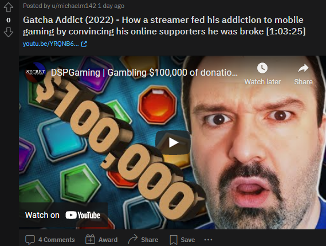
Task: Open the u/michaelm142 user profile
Action: (x=74, y=6)
